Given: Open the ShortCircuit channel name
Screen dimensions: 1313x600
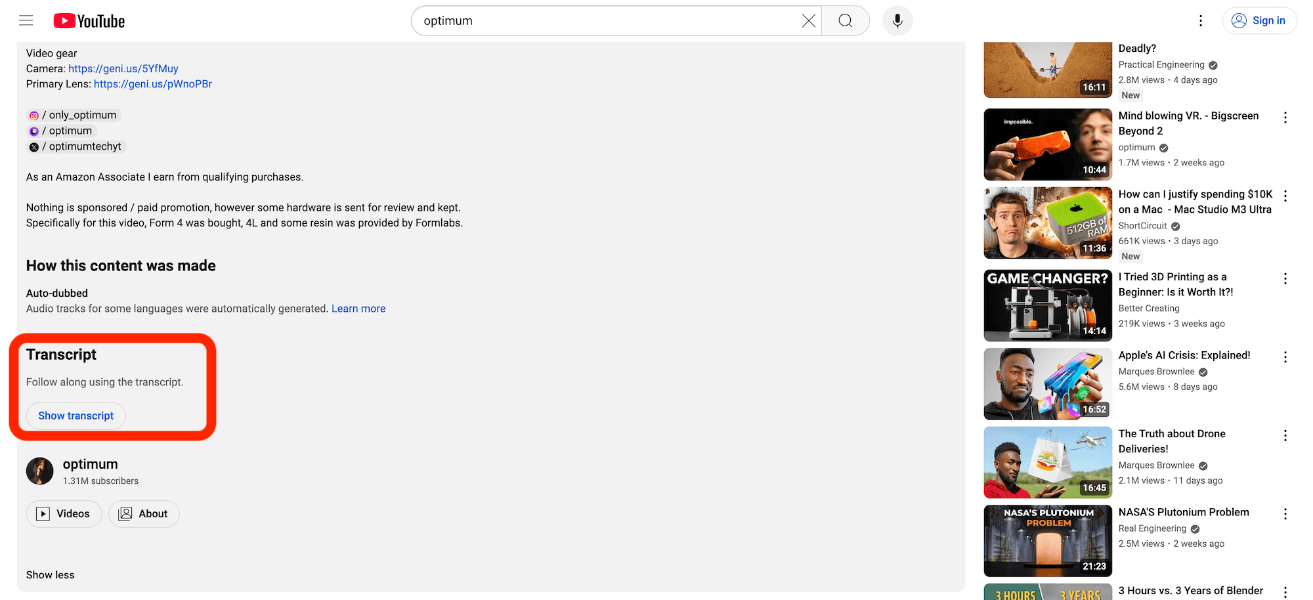Looking at the screenshot, I should 1143,226.
